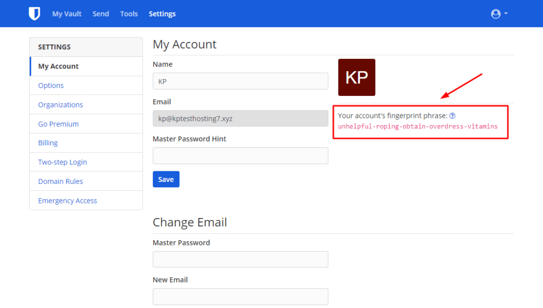Navigate to the Send section

coord(100,14)
